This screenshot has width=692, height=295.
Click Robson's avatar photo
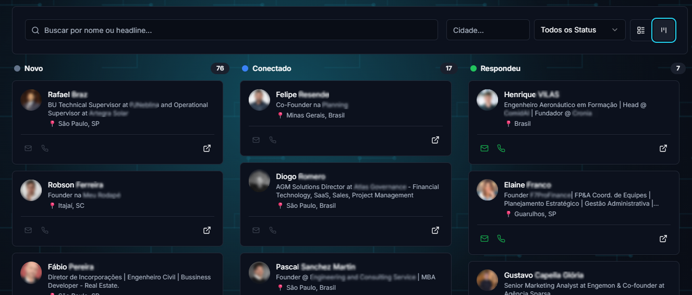tap(31, 190)
